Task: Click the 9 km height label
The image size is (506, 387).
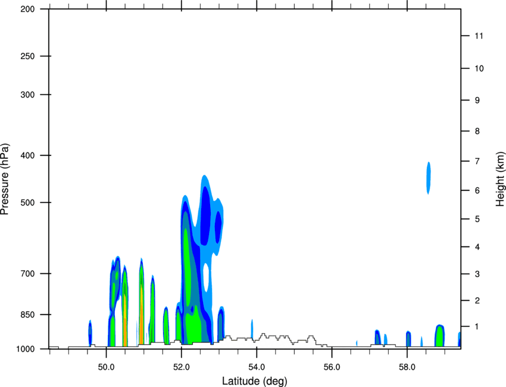Action: click(477, 101)
